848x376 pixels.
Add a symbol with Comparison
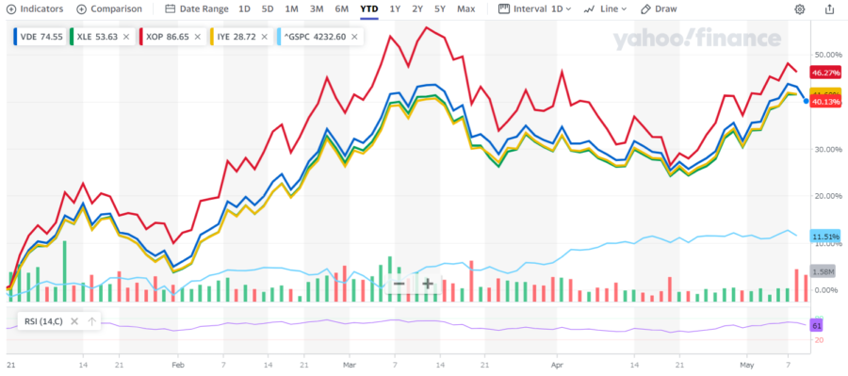(109, 9)
